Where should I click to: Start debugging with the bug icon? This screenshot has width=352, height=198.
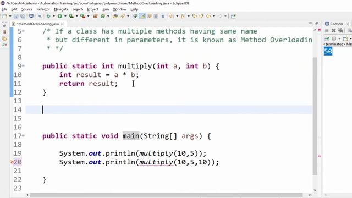(48, 16)
